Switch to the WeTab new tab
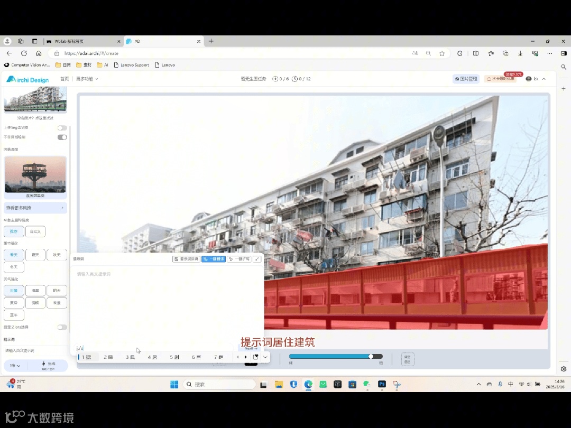The image size is (571, 428). click(x=83, y=42)
